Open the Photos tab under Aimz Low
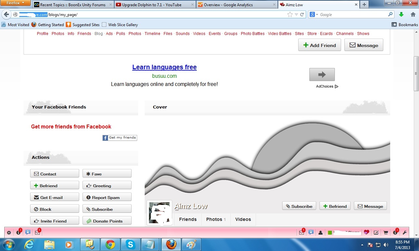This screenshot has width=419, height=251. 216,219
